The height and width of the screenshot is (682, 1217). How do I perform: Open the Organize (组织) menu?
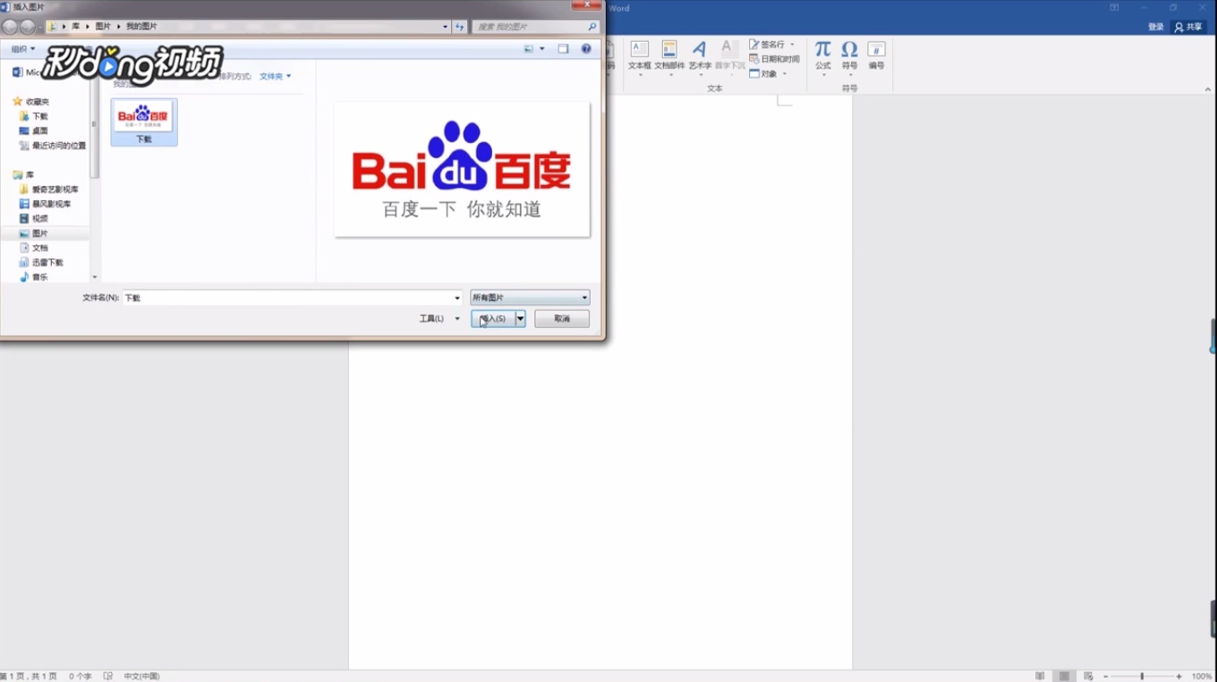click(x=23, y=49)
